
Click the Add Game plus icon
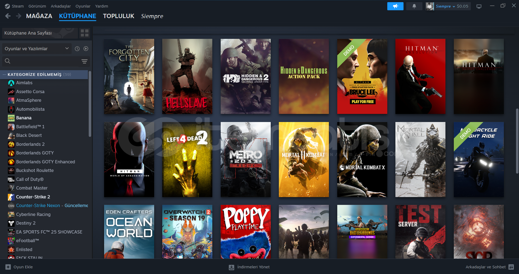click(8, 267)
